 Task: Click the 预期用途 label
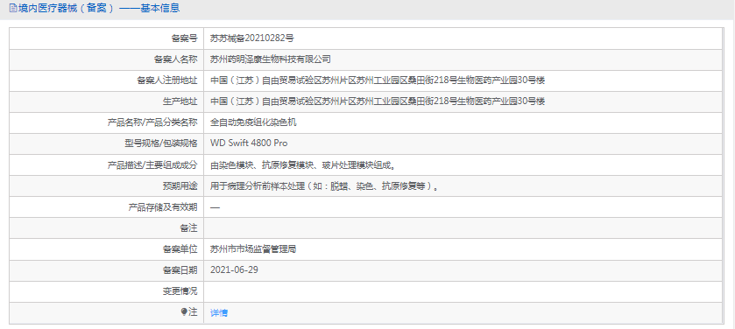(180, 185)
